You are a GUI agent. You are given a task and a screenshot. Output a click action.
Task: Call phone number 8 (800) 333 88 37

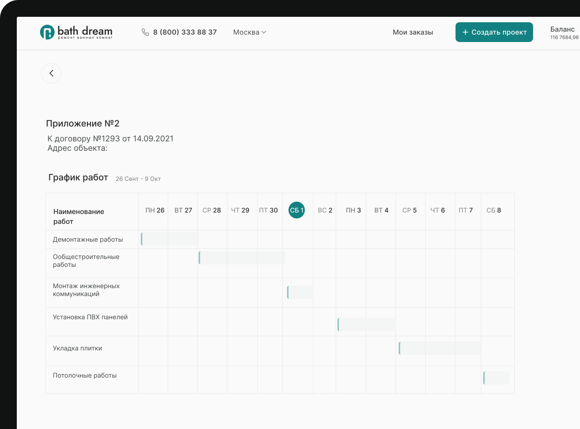(185, 32)
